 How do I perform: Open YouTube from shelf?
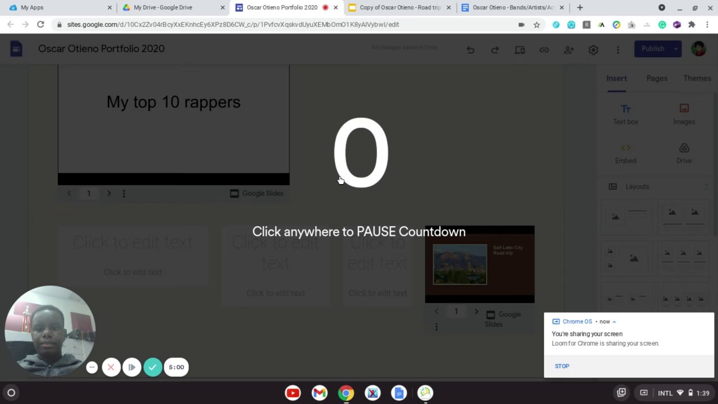click(x=293, y=393)
